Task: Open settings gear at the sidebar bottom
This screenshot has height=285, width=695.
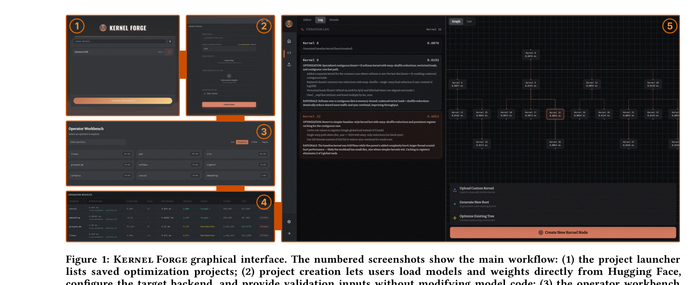Action: (x=289, y=222)
